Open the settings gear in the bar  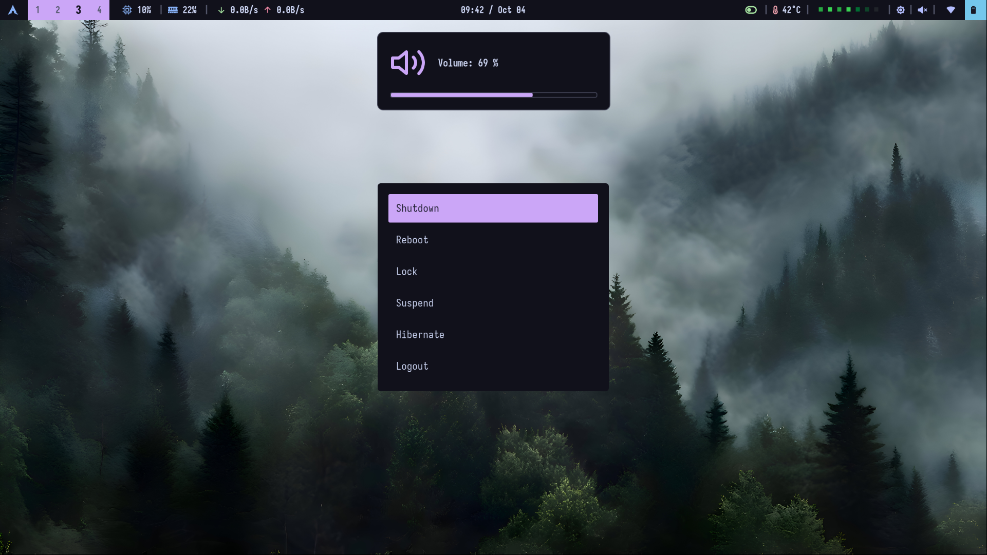(x=900, y=10)
